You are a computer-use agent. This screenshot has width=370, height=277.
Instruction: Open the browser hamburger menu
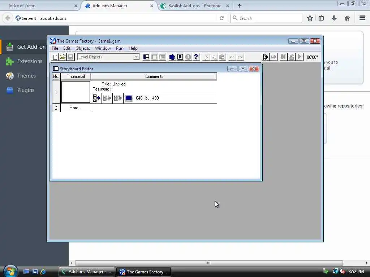pos(362,18)
